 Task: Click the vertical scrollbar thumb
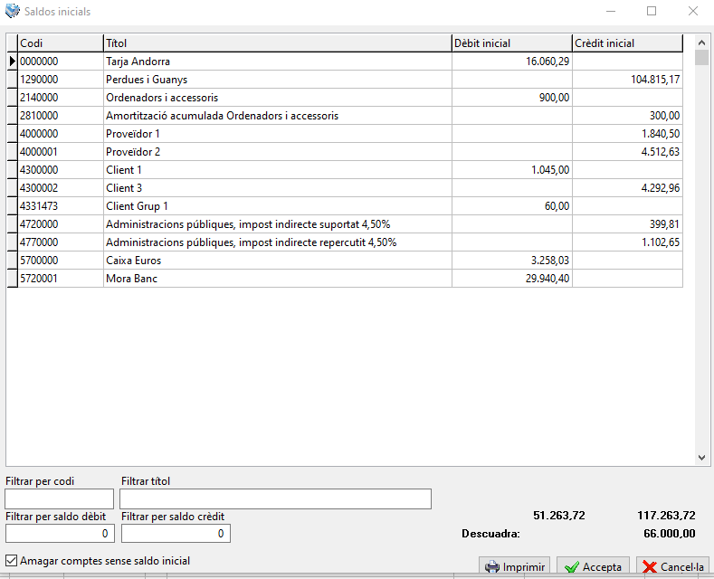tap(701, 58)
